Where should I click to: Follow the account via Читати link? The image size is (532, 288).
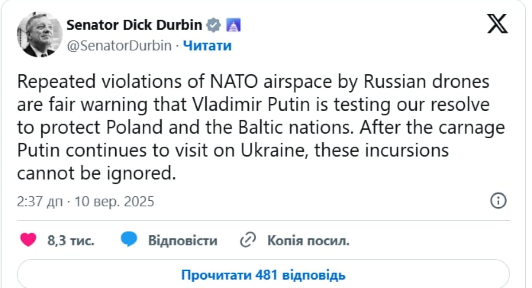(x=207, y=46)
